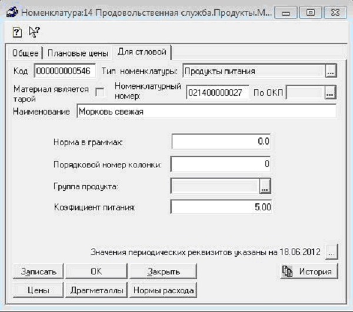
Task: Open the Группа продукта selection button
Action: pos(265,186)
